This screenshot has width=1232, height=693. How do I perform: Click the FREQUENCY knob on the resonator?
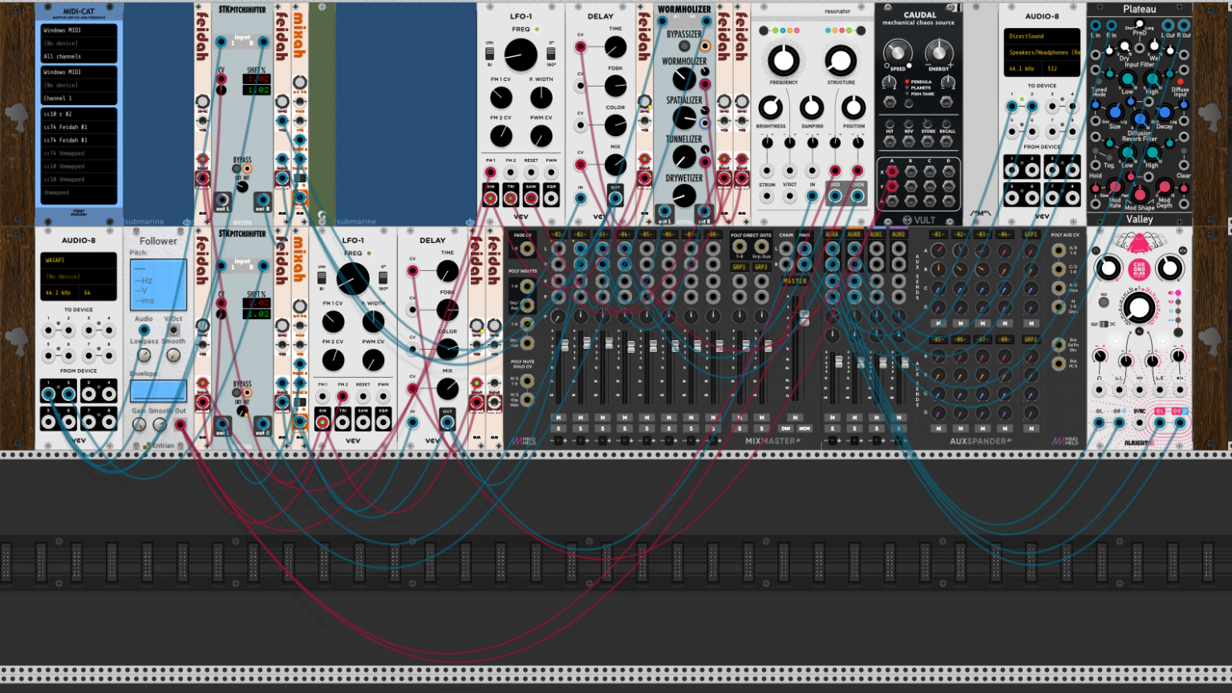[784, 60]
